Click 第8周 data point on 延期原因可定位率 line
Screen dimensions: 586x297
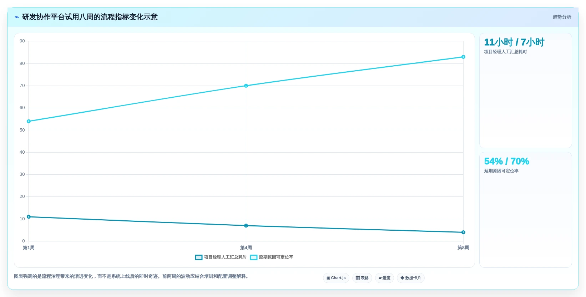click(x=463, y=57)
